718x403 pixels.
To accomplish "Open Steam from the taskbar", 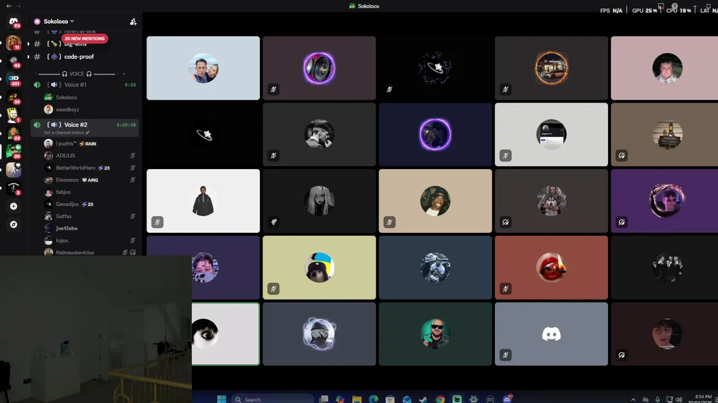I will click(424, 399).
